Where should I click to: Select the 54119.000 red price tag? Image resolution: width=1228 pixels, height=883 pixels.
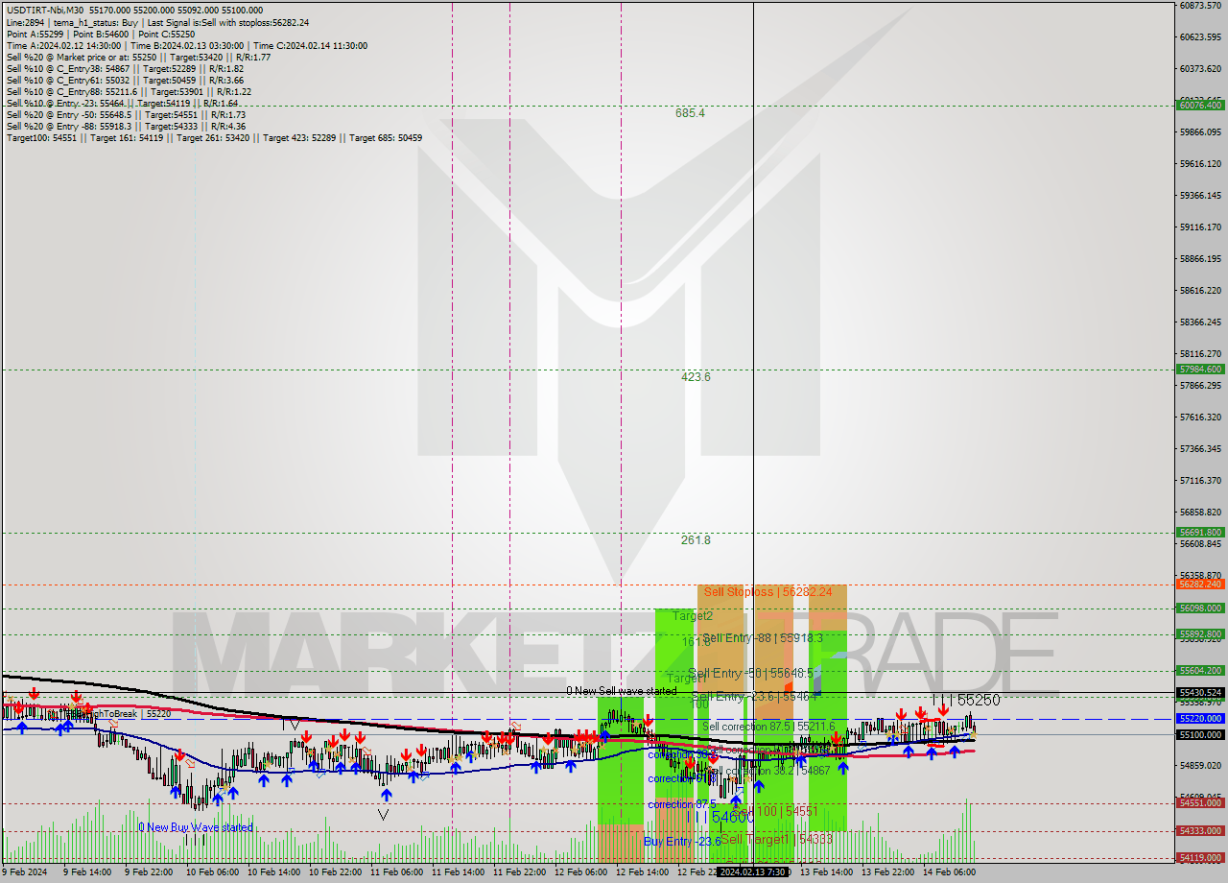(x=1200, y=858)
